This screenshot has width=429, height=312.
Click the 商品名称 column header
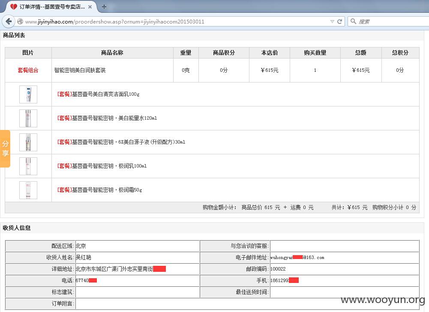tap(112, 53)
